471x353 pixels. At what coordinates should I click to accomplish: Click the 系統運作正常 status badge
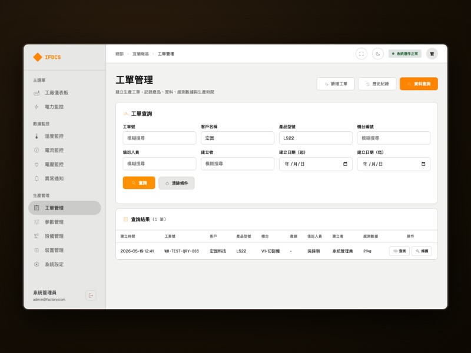click(405, 54)
